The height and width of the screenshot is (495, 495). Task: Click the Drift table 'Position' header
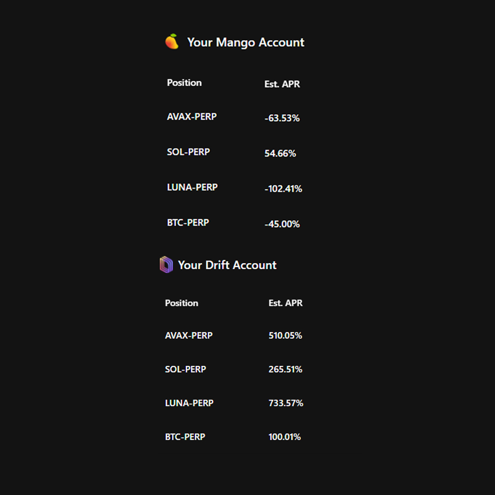(182, 303)
